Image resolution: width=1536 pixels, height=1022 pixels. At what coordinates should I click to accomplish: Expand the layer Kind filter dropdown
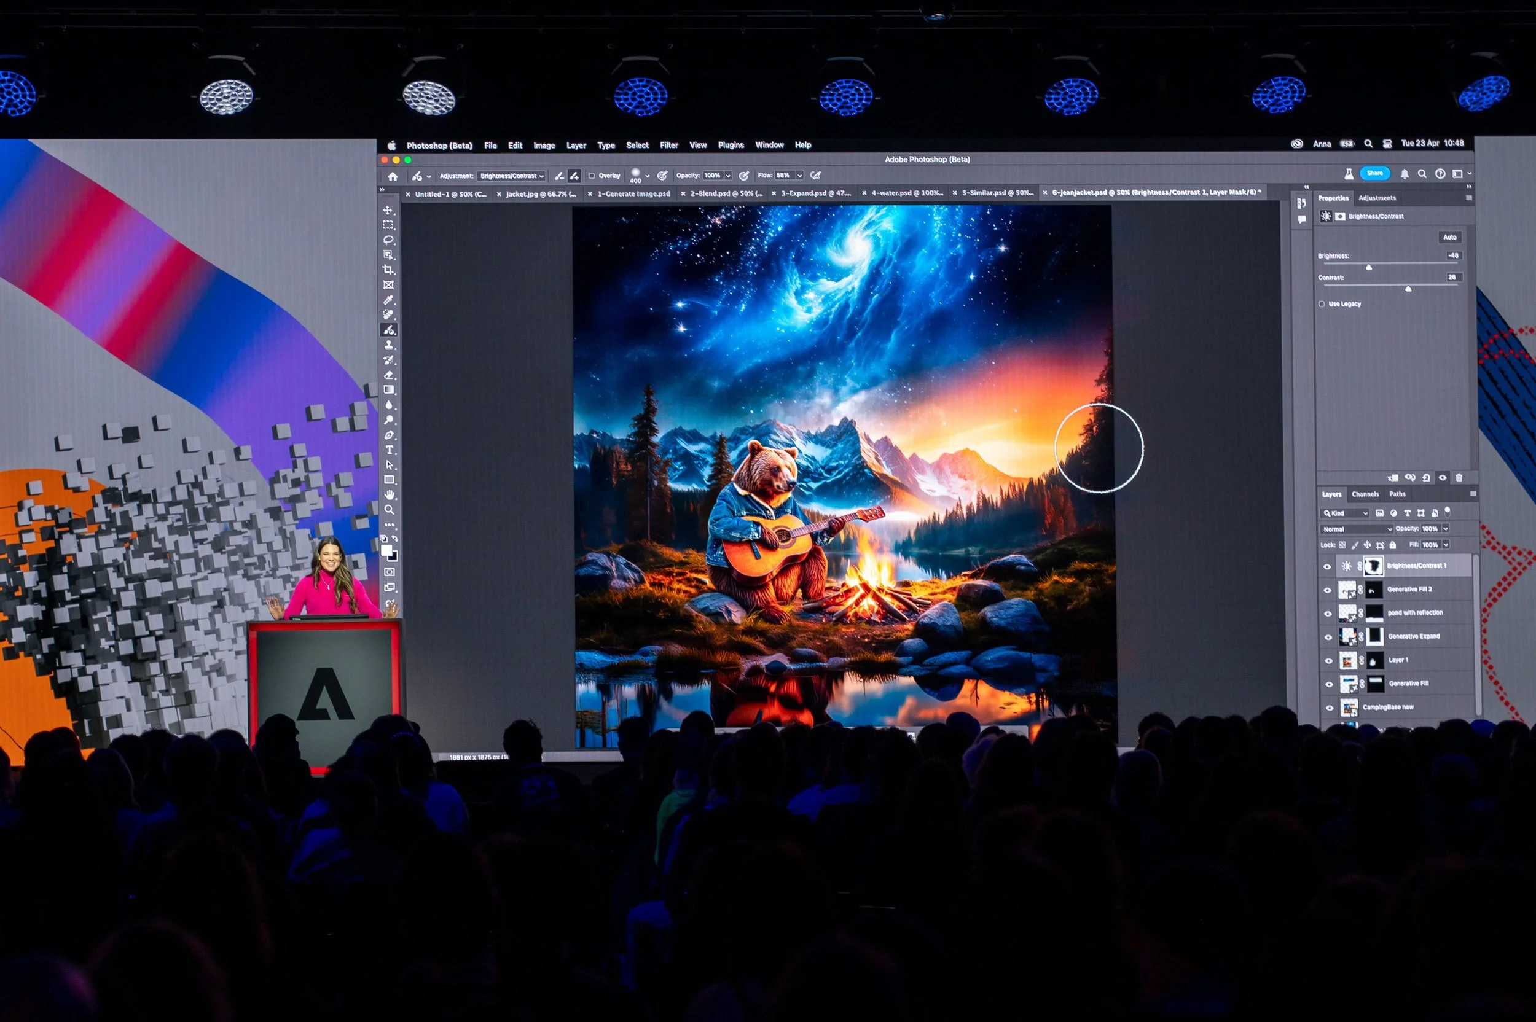click(1344, 513)
